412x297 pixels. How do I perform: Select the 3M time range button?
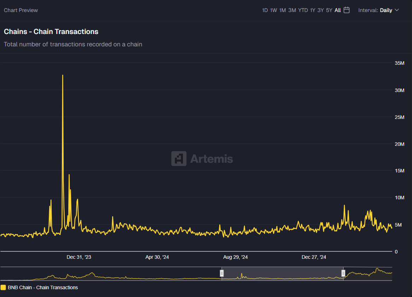coord(292,10)
